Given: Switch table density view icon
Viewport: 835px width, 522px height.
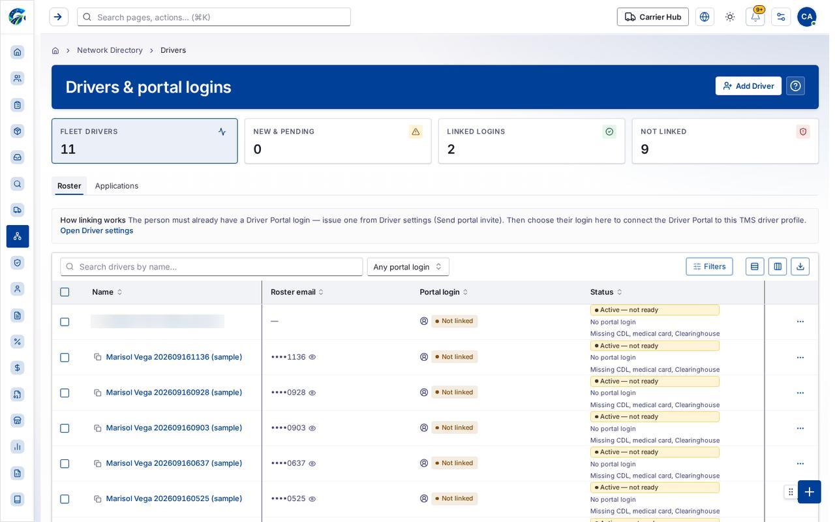Looking at the screenshot, I should (x=755, y=266).
